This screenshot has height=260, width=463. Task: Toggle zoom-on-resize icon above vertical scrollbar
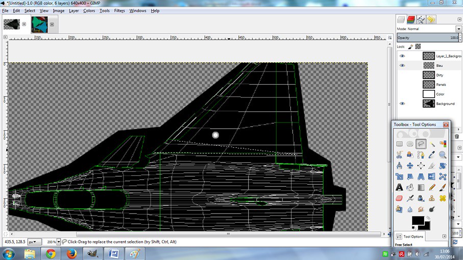[x=390, y=37]
